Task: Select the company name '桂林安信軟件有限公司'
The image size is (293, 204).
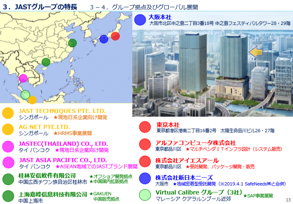Action: 47,176
